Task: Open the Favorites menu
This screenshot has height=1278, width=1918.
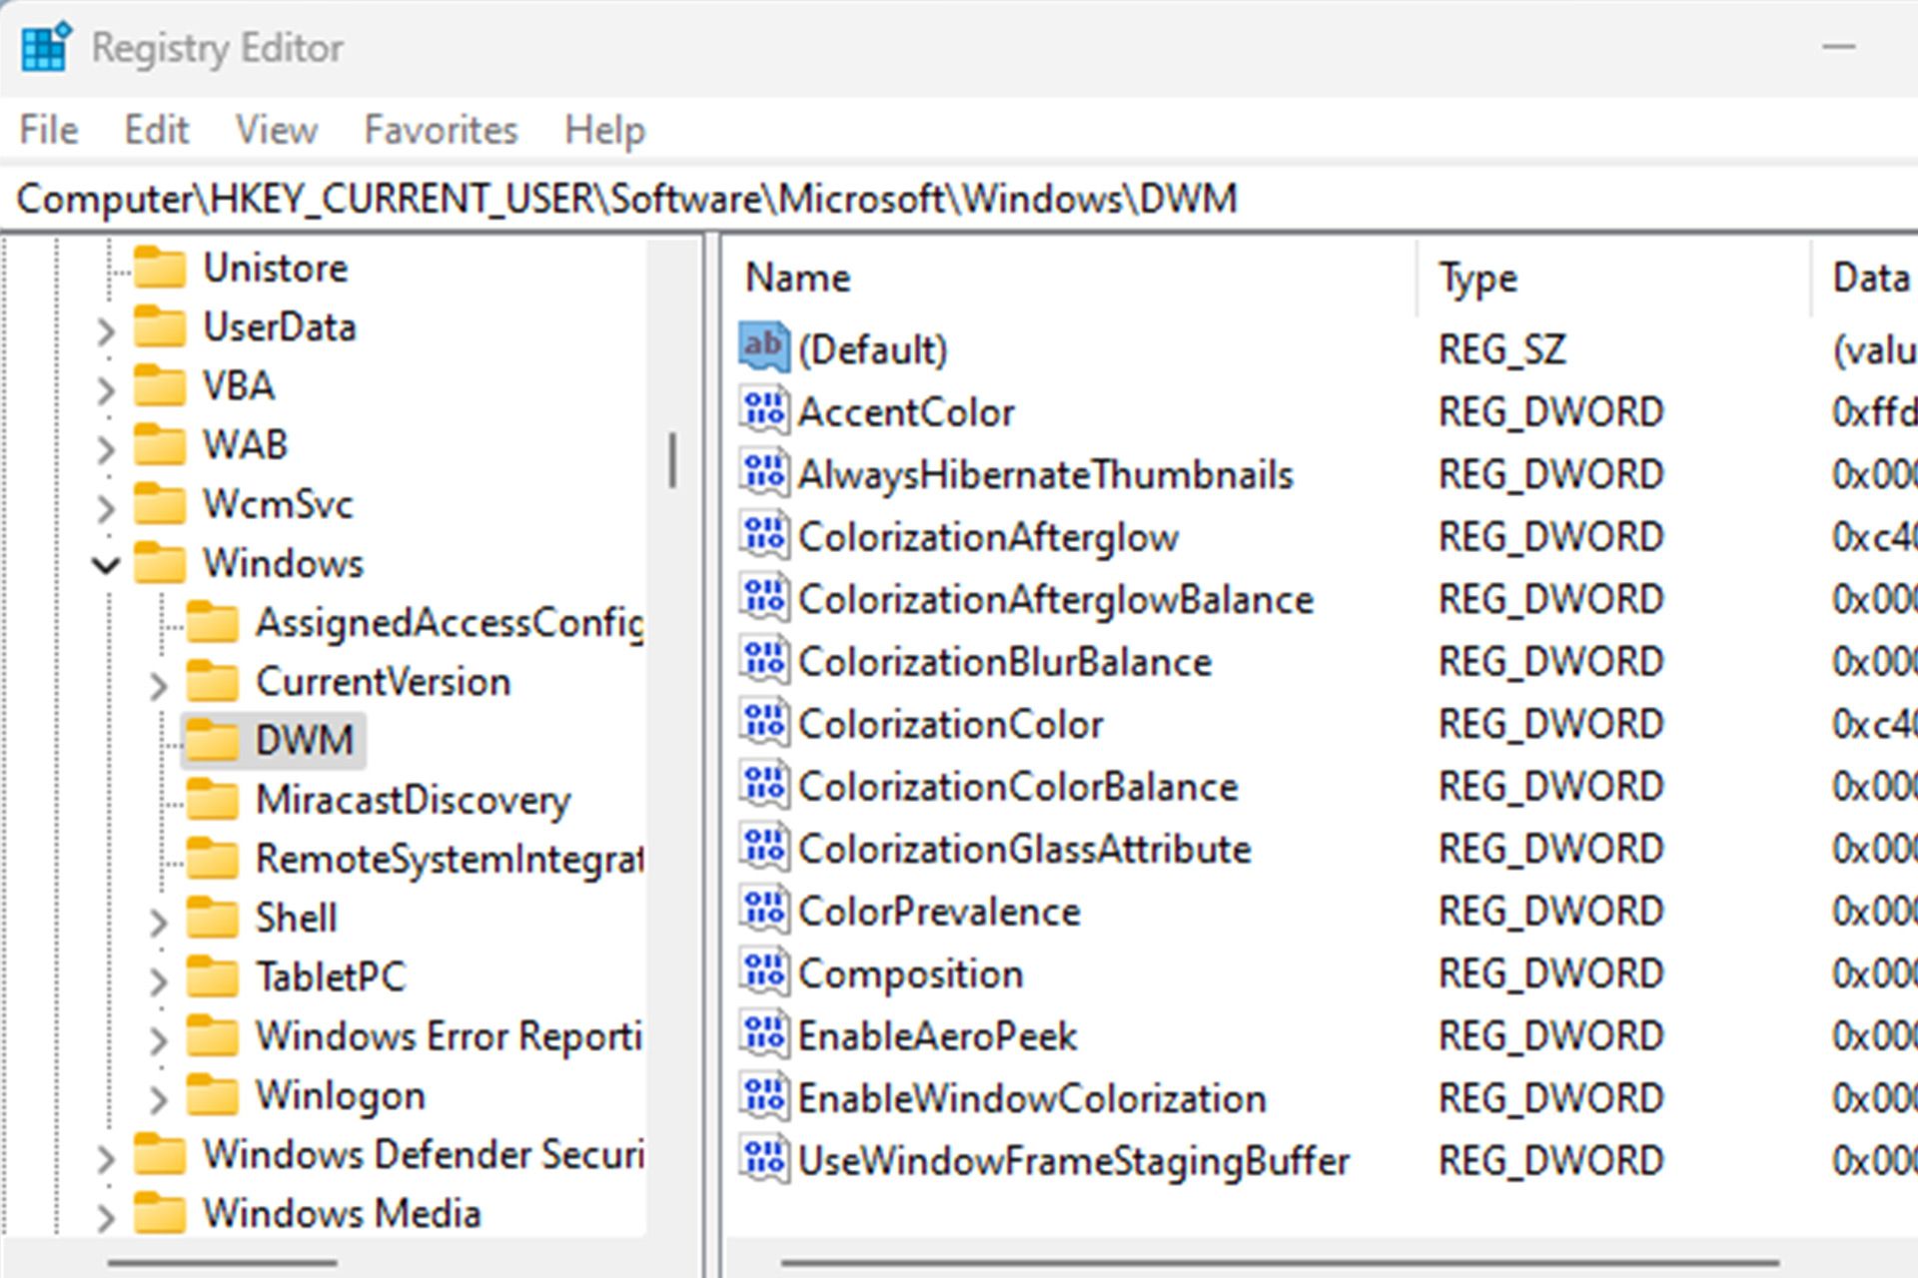Action: click(x=441, y=130)
